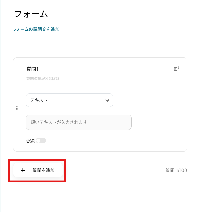This screenshot has width=197, height=212.
Task: Click the フォーム title heading
Action: 31,14
